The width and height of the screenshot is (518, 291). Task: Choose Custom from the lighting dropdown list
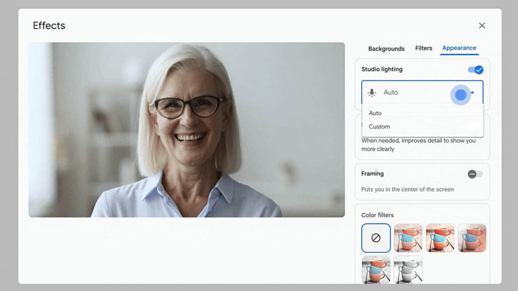coord(423,126)
